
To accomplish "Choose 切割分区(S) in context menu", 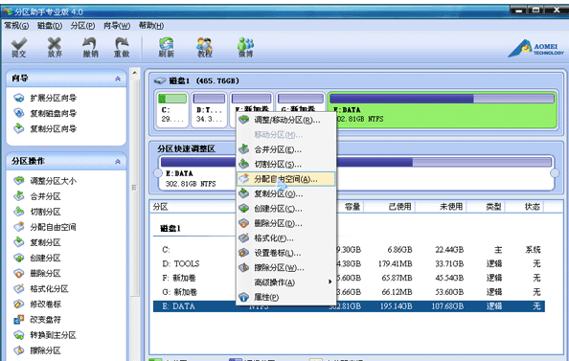I will click(x=286, y=165).
